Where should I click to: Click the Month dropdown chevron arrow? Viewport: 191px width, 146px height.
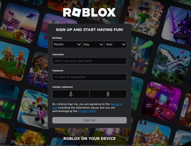(x=79, y=45)
